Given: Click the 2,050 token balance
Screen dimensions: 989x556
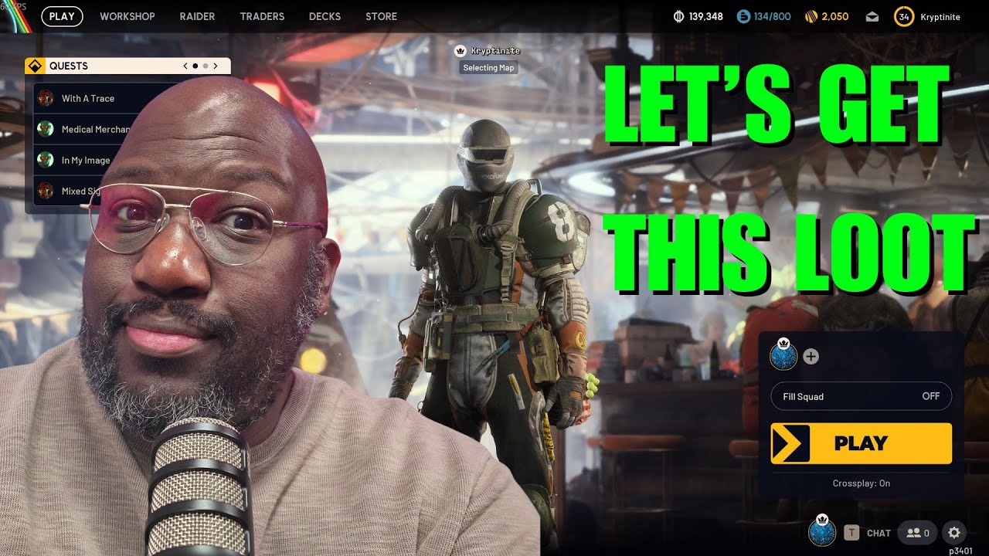Looking at the screenshot, I should click(x=834, y=16).
